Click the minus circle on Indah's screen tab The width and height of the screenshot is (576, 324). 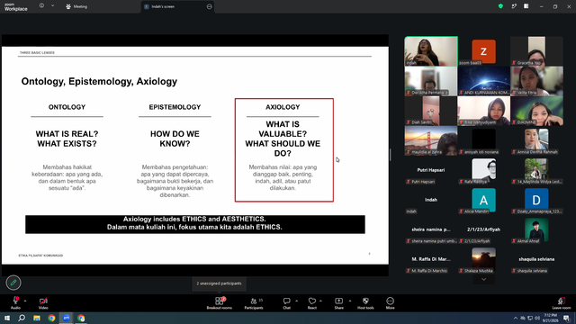[x=210, y=6]
